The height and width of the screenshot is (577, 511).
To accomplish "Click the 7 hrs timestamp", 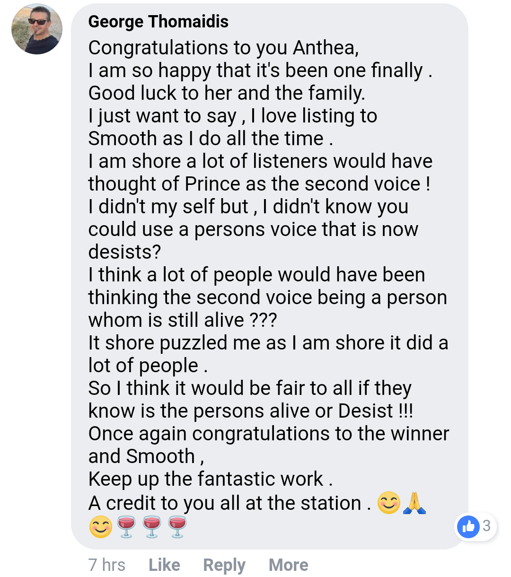I will [x=107, y=565].
